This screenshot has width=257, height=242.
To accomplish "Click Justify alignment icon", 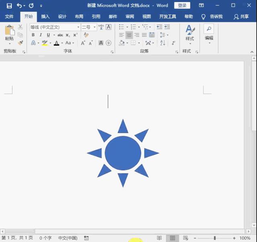I will 144,35.
